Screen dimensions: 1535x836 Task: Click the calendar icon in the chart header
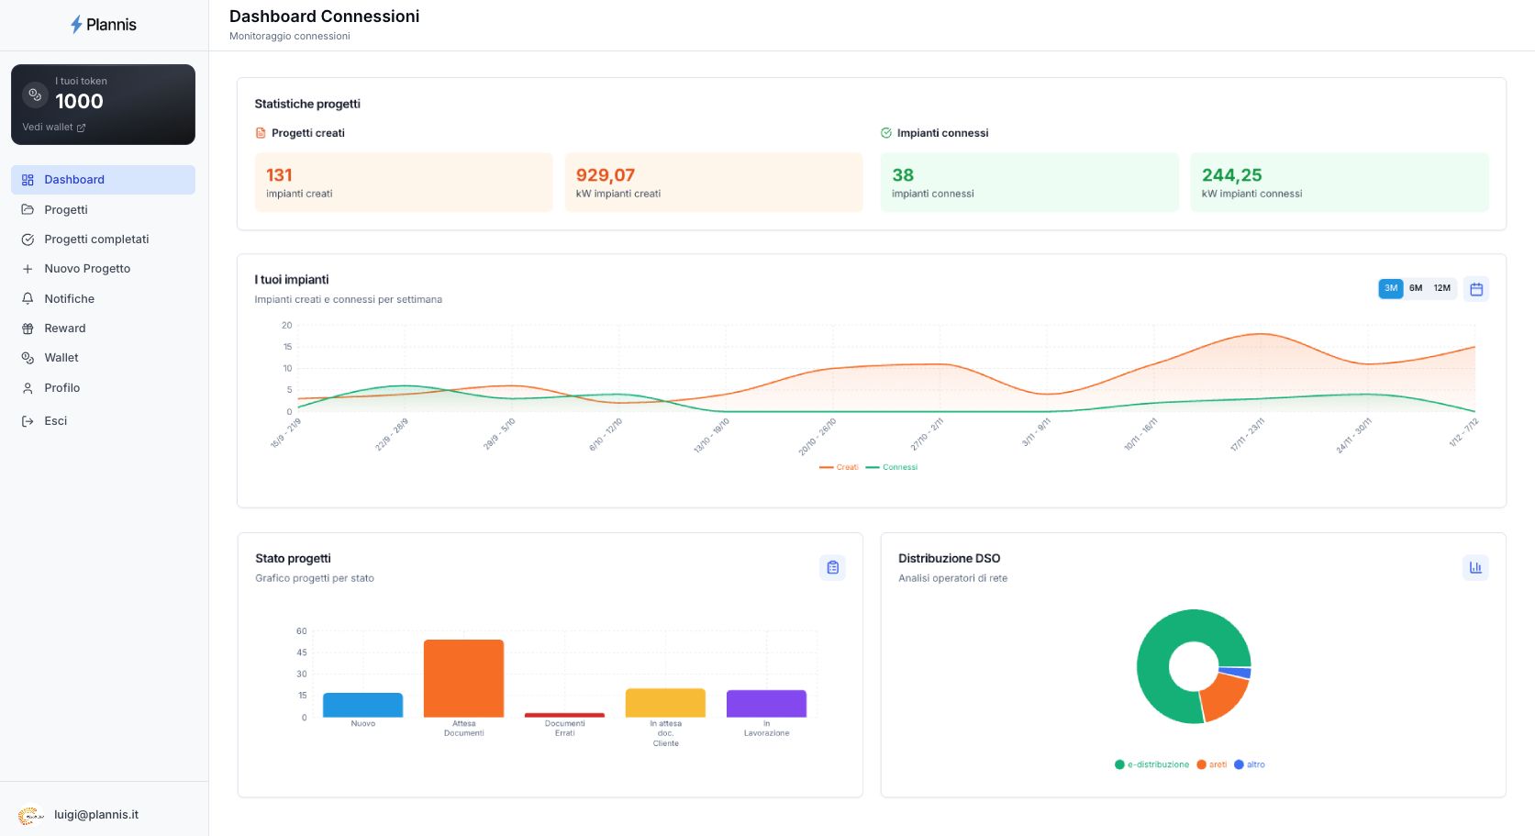[x=1475, y=289]
